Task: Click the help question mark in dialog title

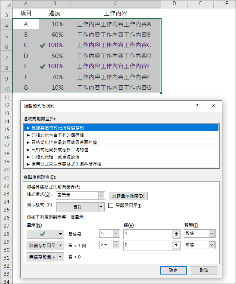Action: click(197, 106)
